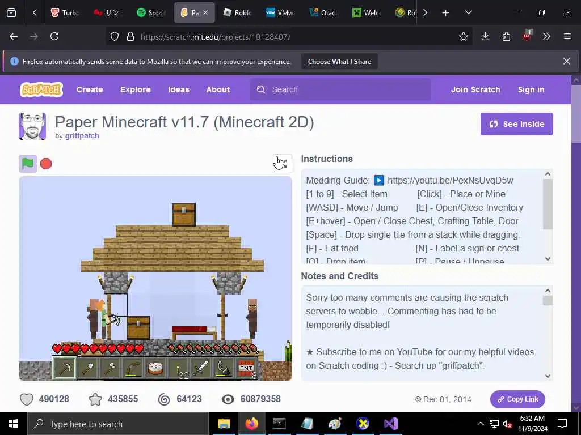The image size is (581, 435).
Task: Switch to the Spotify tab
Action: click(151, 13)
